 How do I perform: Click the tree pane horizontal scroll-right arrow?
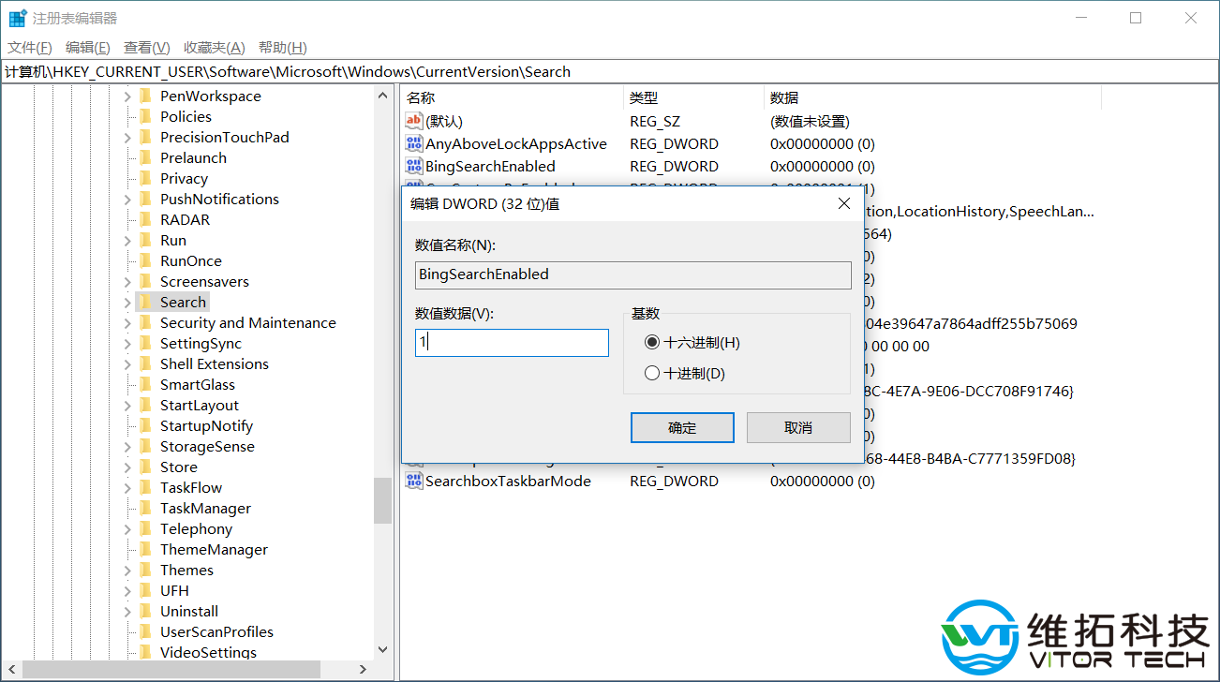pos(364,671)
